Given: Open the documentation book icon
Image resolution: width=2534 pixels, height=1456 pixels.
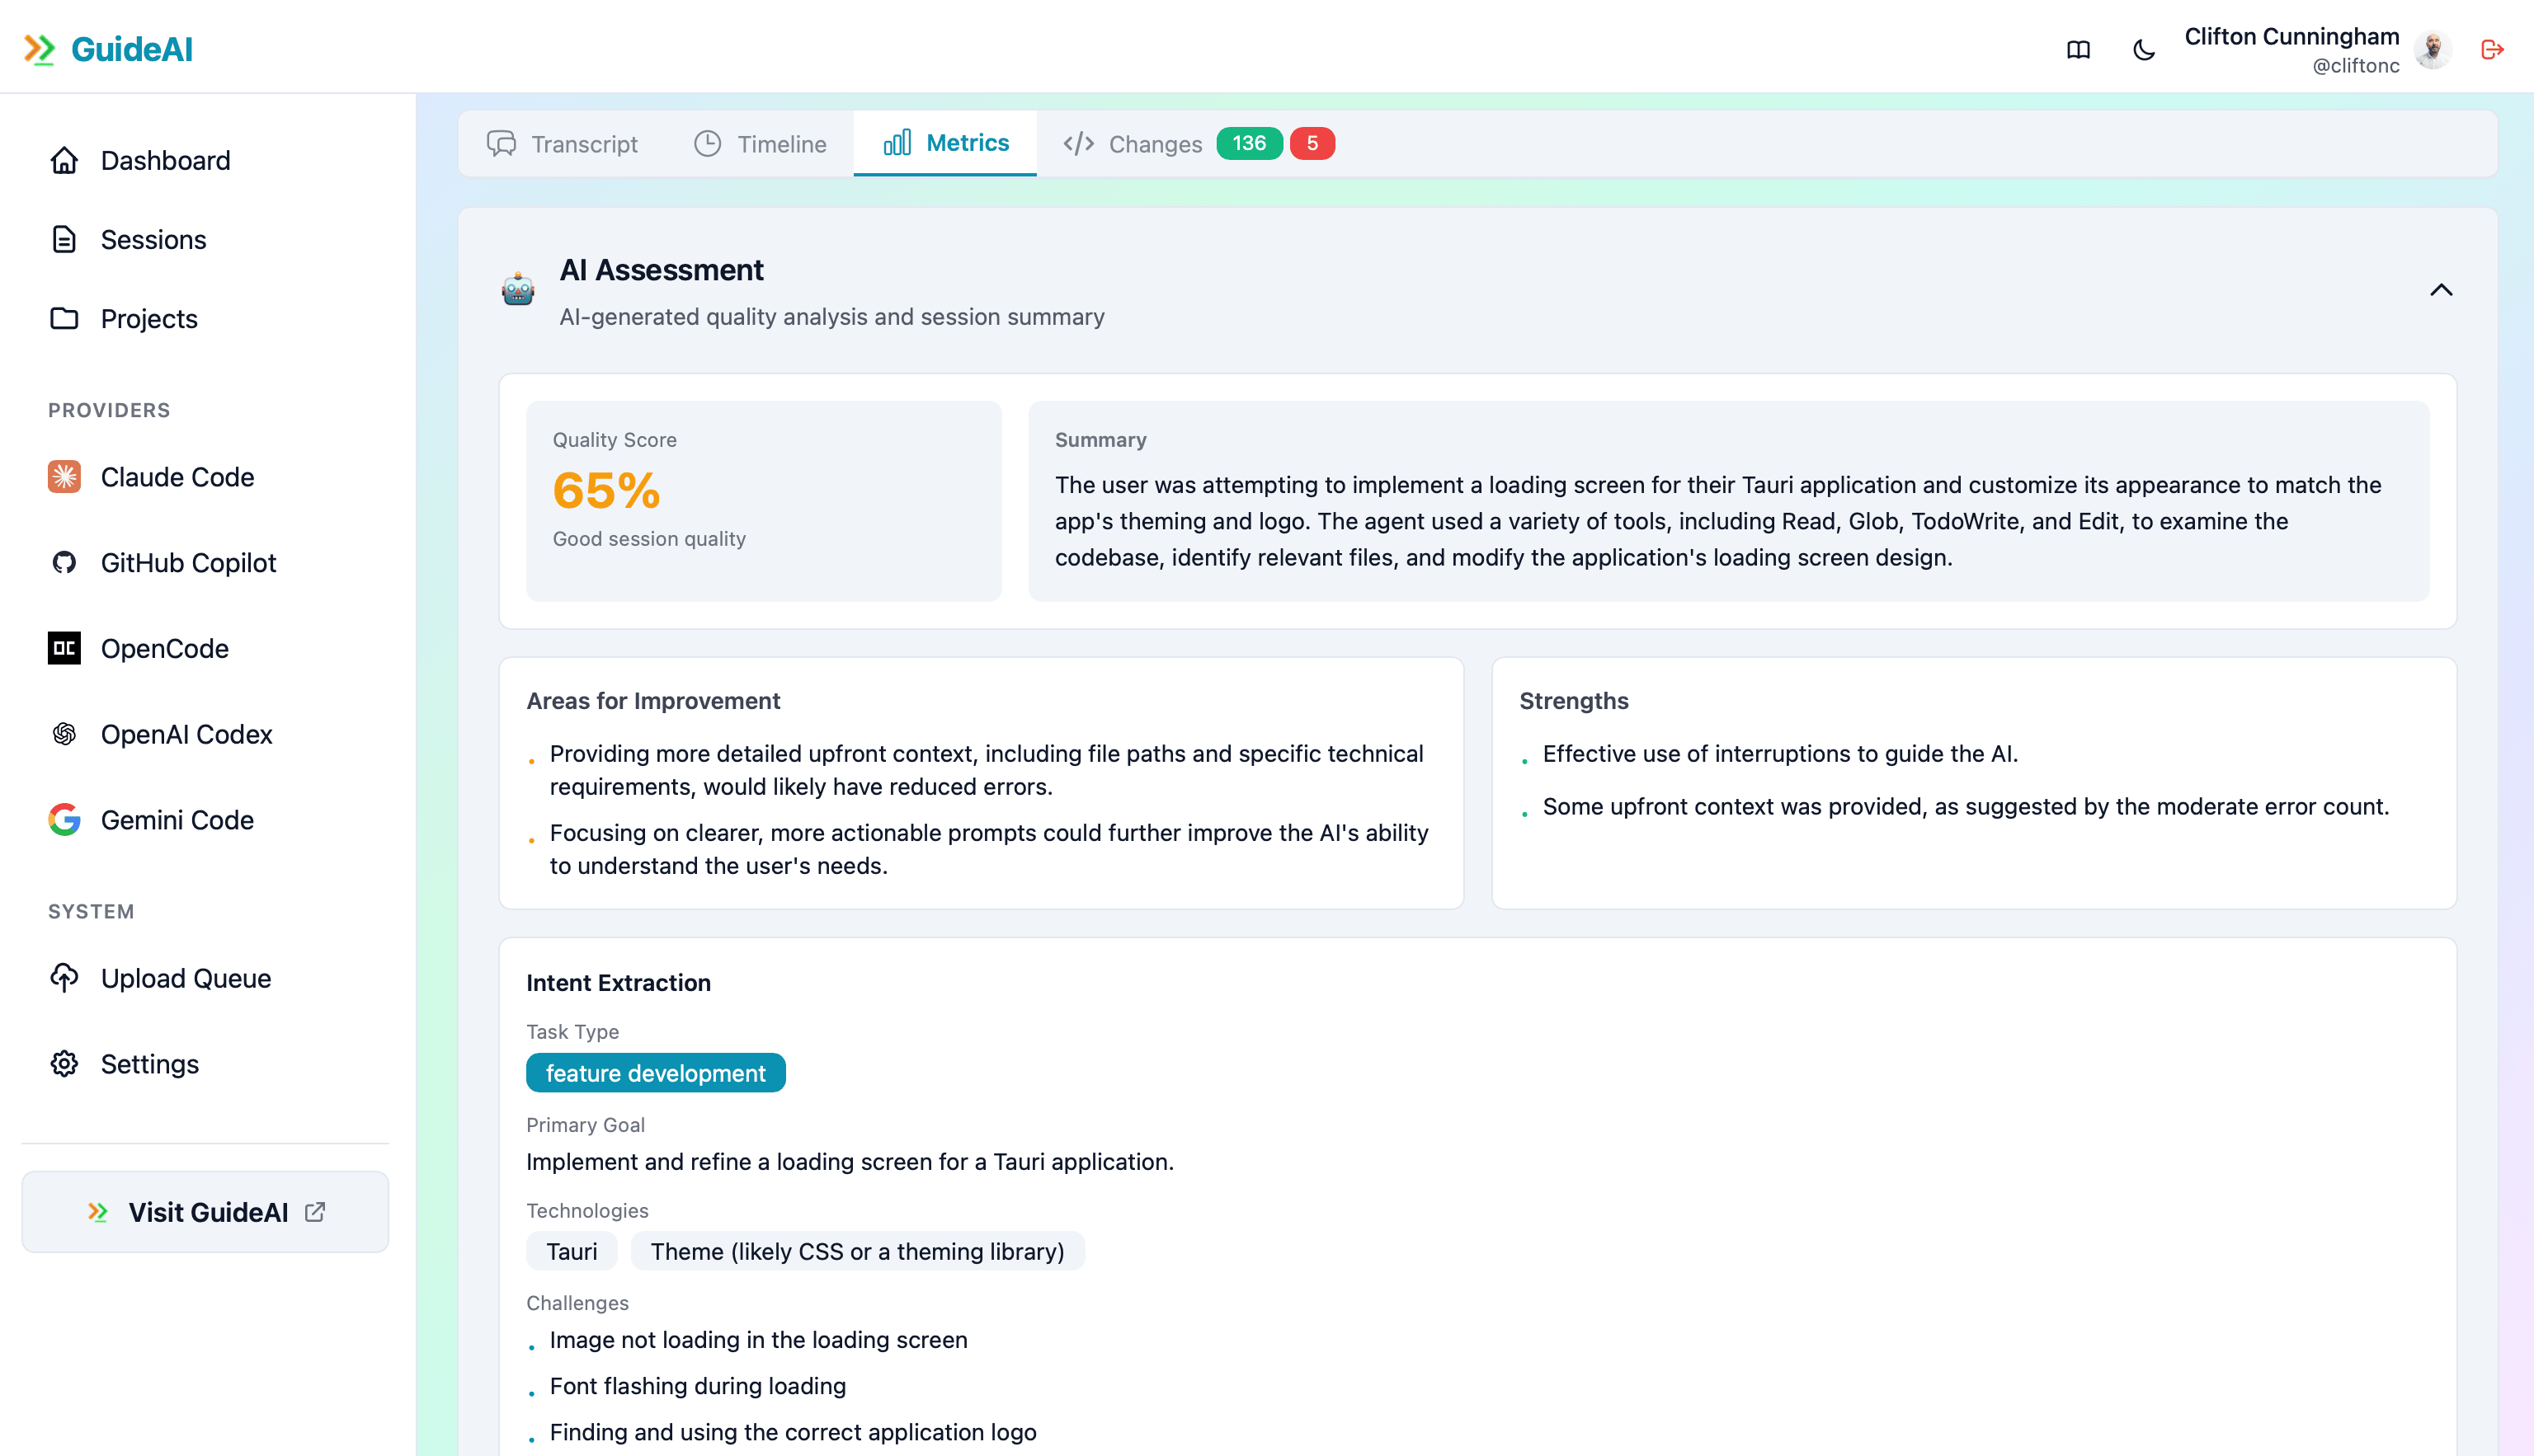Looking at the screenshot, I should (2078, 49).
